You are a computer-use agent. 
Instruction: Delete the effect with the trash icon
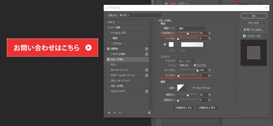(149, 113)
